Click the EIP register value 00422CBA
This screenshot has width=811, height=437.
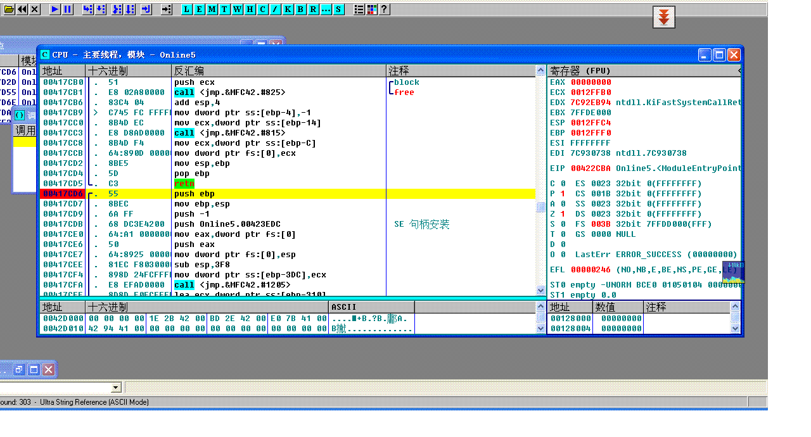pos(591,168)
